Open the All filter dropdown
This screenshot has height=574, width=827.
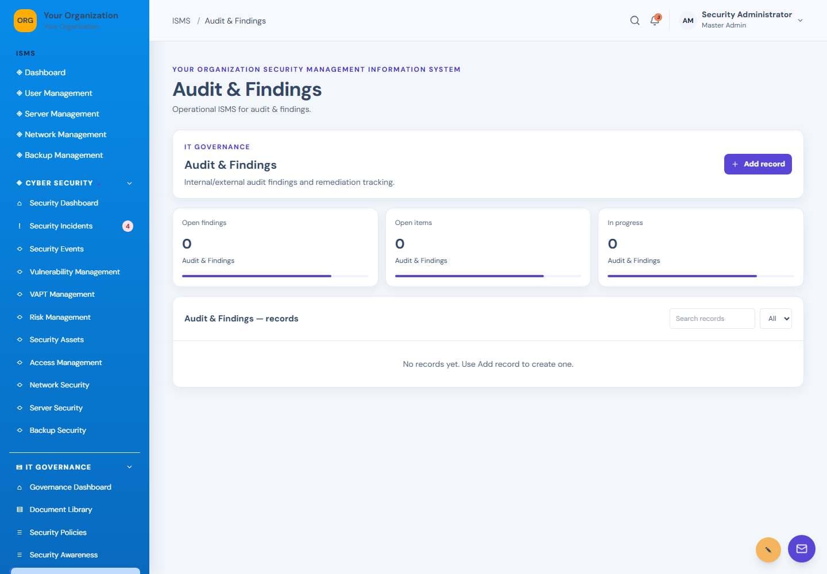(x=776, y=319)
